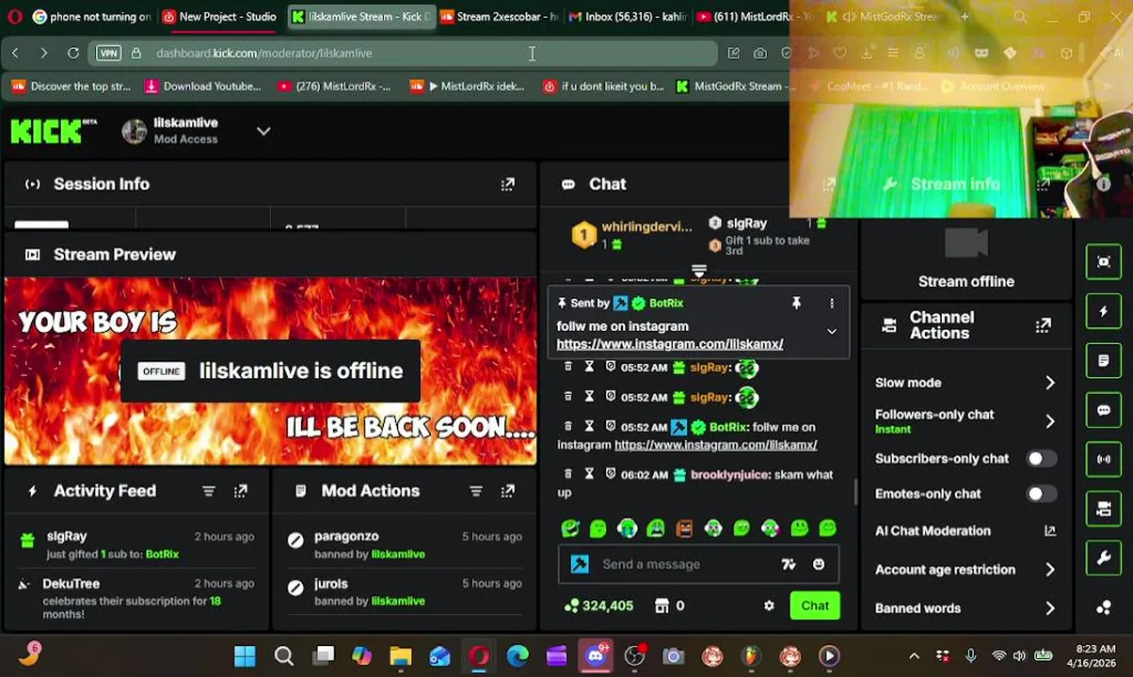Open the channel shop icon beside 0

[x=662, y=606]
